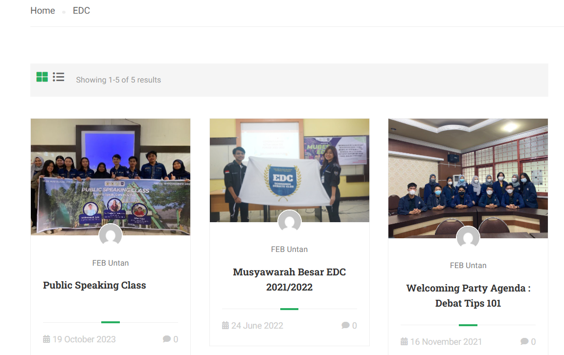Click the EDC breadcrumb item
The image size is (564, 355).
pos(81,11)
